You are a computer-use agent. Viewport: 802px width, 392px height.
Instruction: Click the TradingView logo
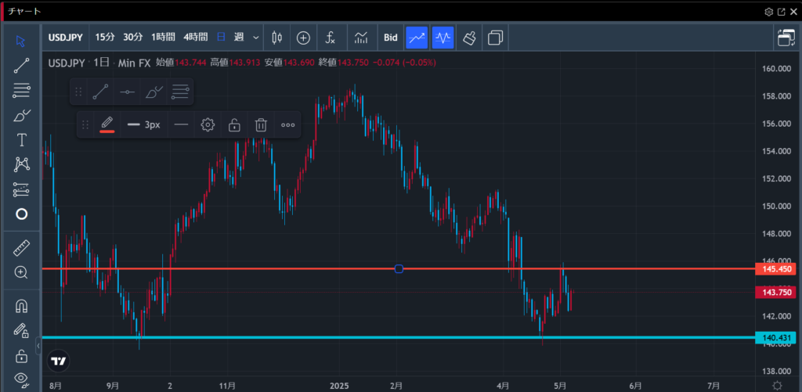tap(58, 361)
